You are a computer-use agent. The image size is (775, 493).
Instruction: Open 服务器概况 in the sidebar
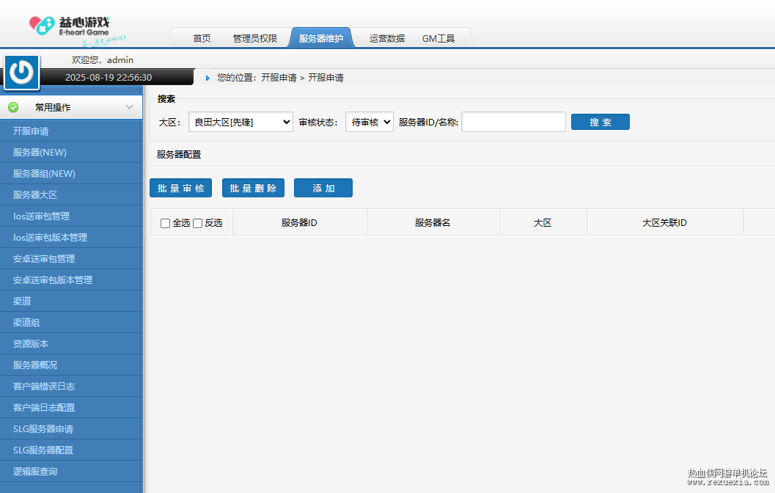click(x=71, y=365)
